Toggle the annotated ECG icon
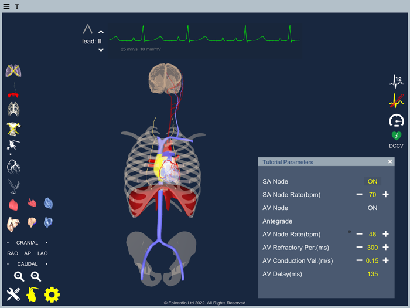The image size is (410, 308). [x=397, y=101]
